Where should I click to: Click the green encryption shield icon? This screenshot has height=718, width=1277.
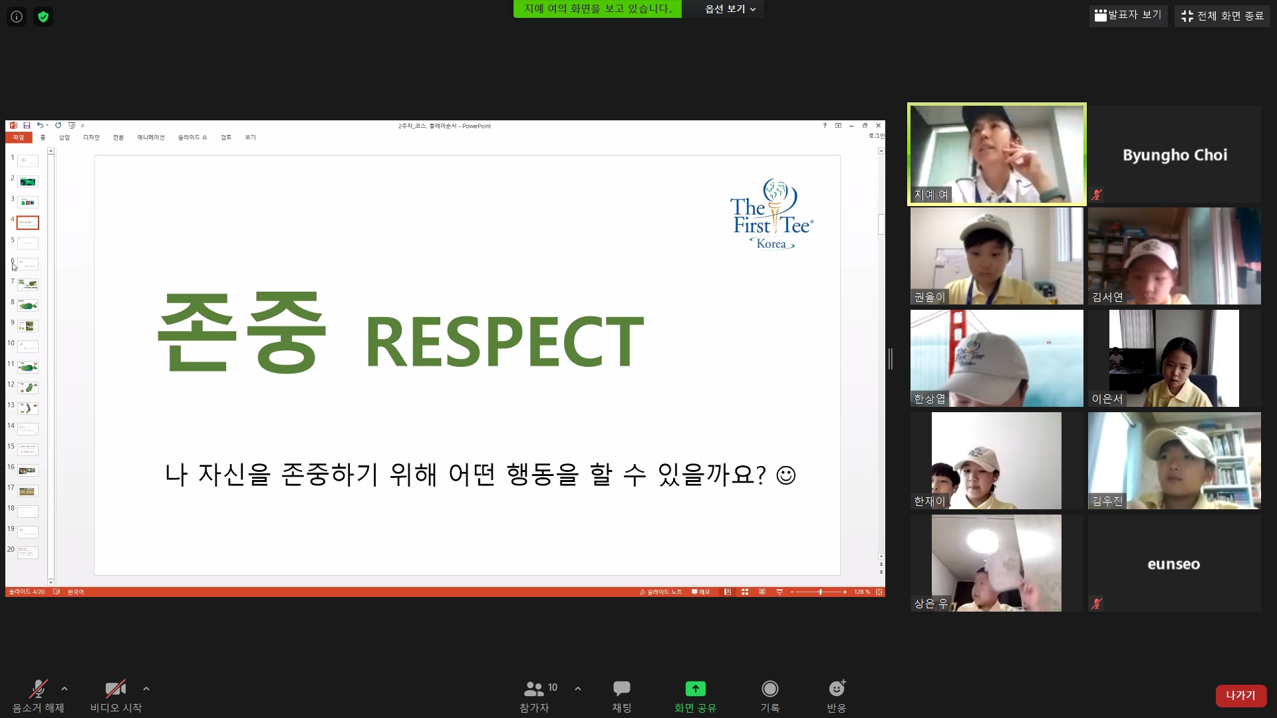[x=43, y=17]
